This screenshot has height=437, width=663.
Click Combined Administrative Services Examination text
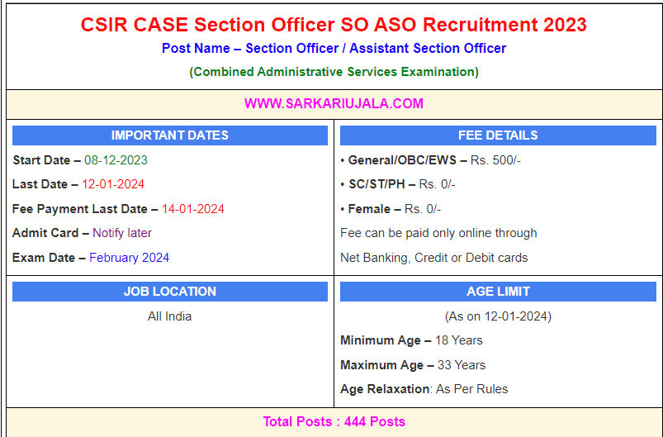[334, 72]
